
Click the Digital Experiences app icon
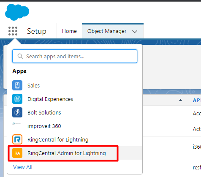coord(17,99)
